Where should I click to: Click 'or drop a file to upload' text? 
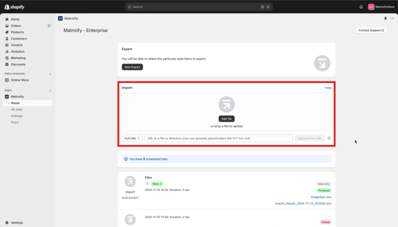point(226,126)
